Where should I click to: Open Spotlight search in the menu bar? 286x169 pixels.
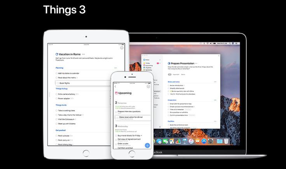(230, 43)
